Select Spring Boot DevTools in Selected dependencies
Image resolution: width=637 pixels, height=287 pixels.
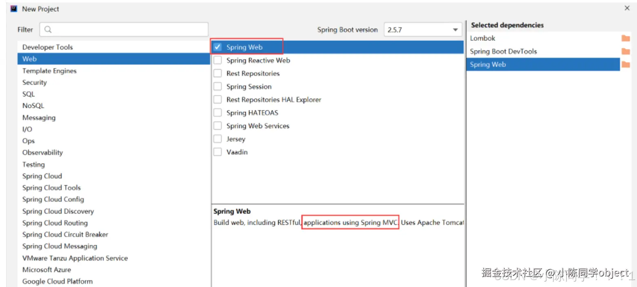pyautogui.click(x=543, y=51)
